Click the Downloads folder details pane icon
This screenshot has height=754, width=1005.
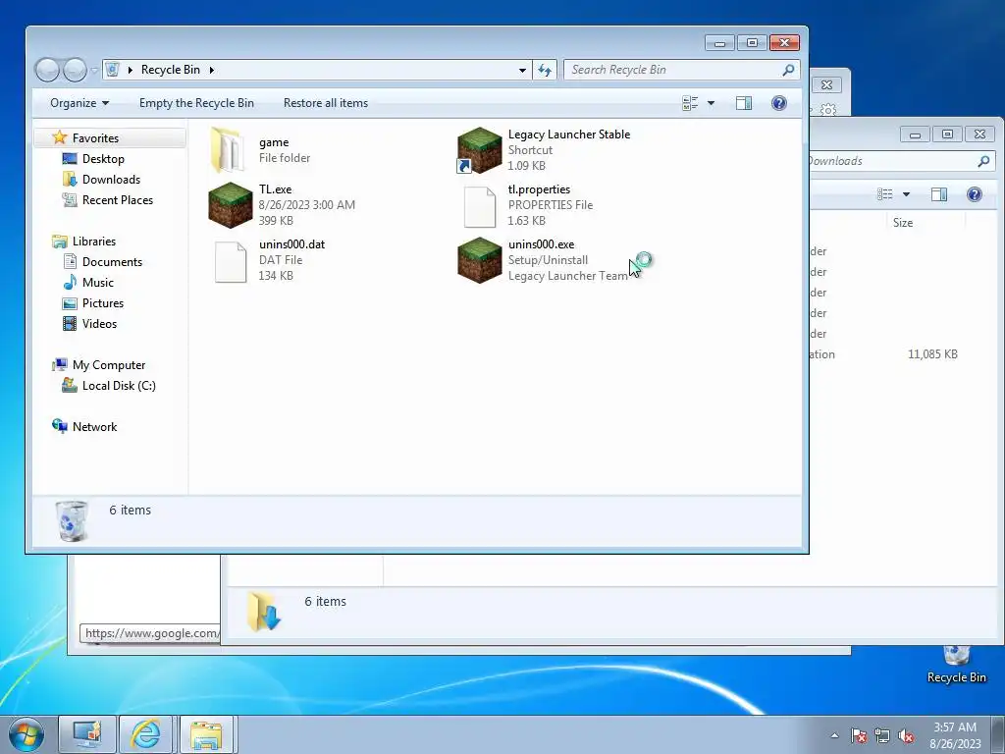tap(264, 611)
